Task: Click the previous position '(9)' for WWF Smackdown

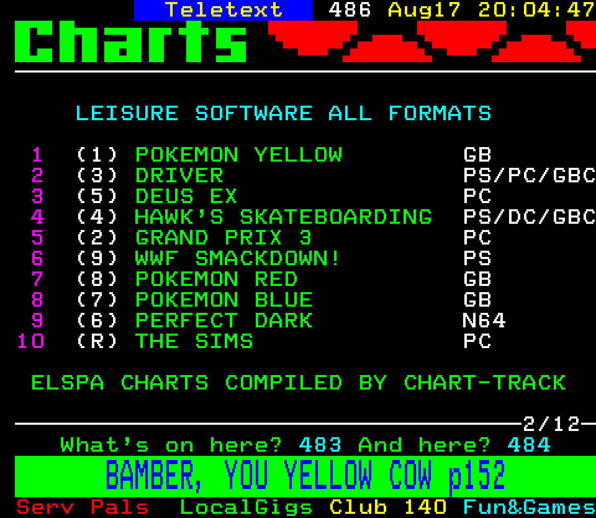Action: (97, 259)
